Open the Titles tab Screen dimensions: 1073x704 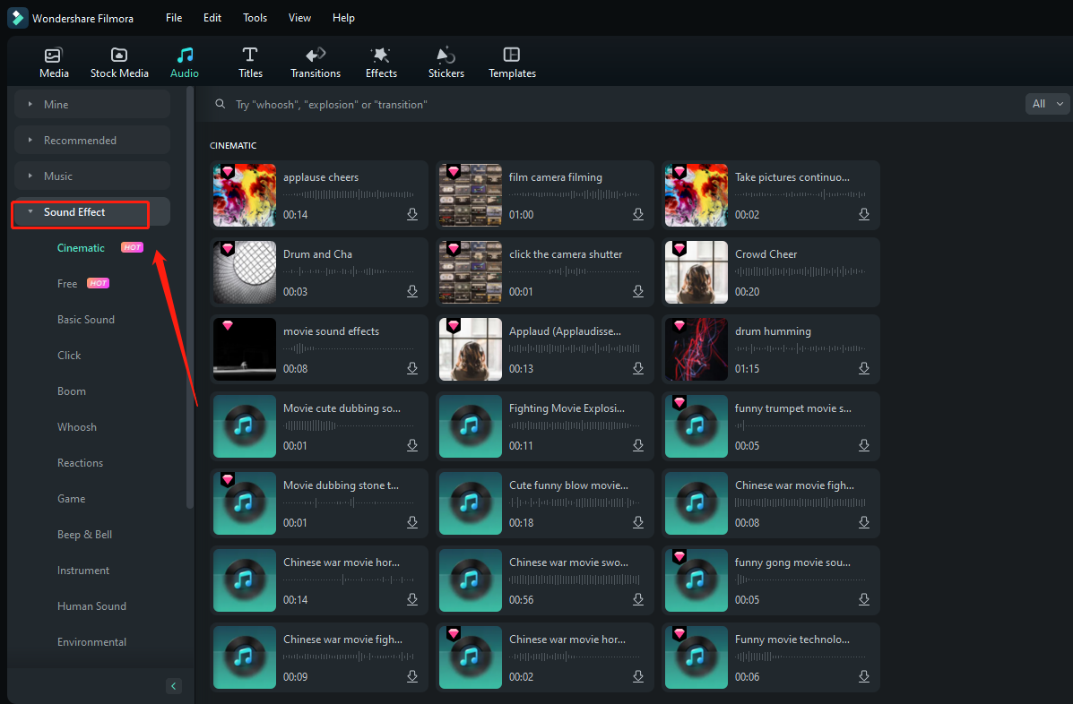(250, 63)
